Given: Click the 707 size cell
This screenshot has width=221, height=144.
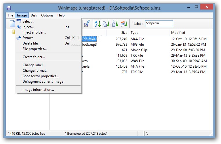Looking at the screenshot, I should [125, 72].
